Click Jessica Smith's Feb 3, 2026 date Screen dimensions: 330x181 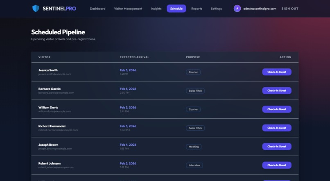[x=128, y=70]
